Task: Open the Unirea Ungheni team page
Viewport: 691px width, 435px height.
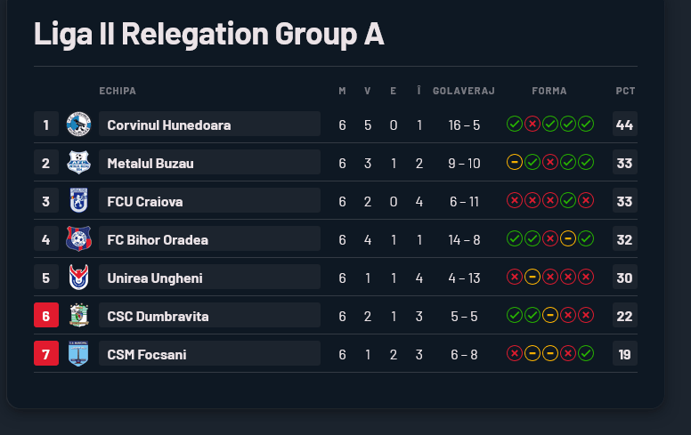Action: point(155,278)
